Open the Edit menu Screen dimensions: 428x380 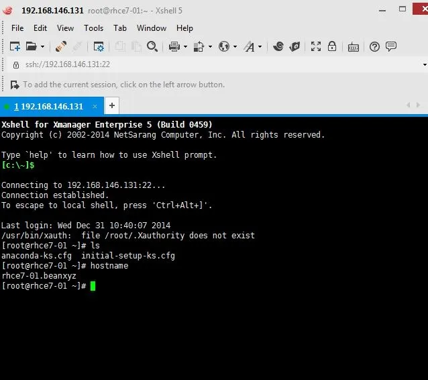pos(40,28)
